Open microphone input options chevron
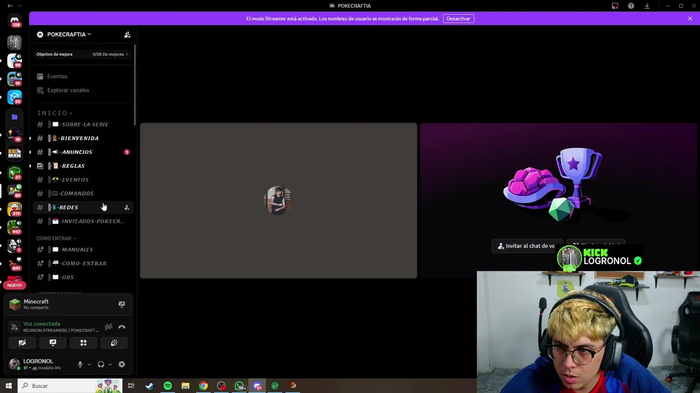Screen dimensions: 700x393 89,364
